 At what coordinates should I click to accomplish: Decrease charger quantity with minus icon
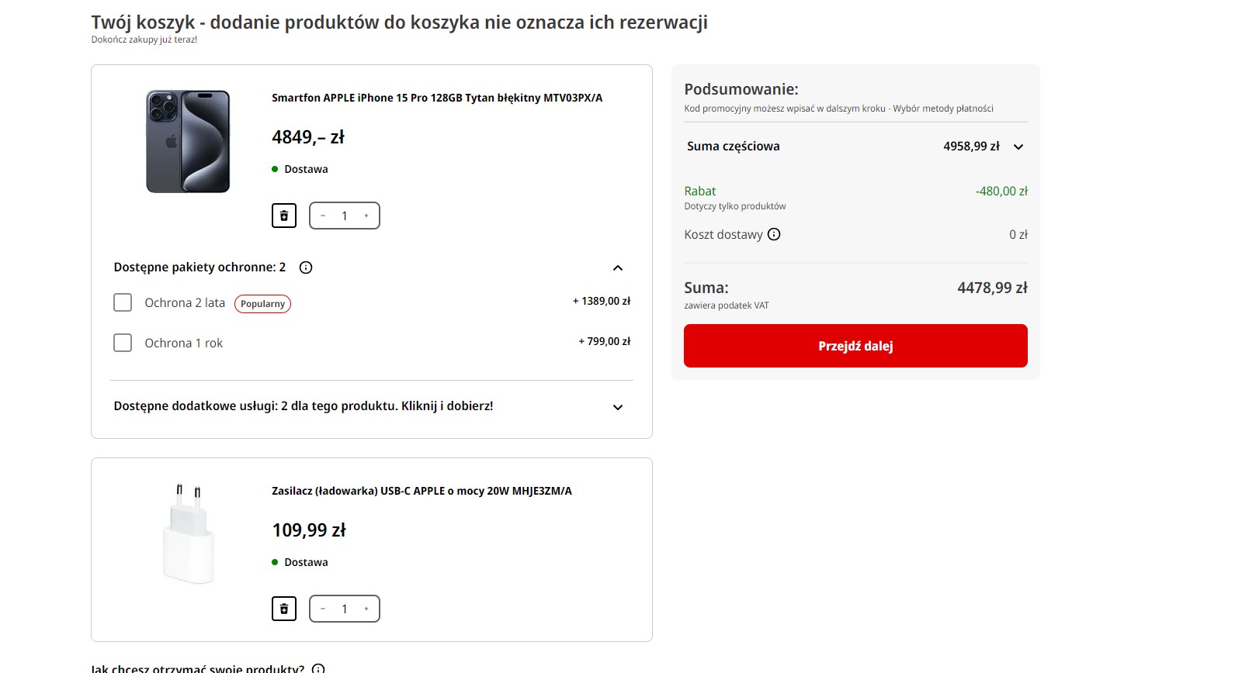pos(323,609)
